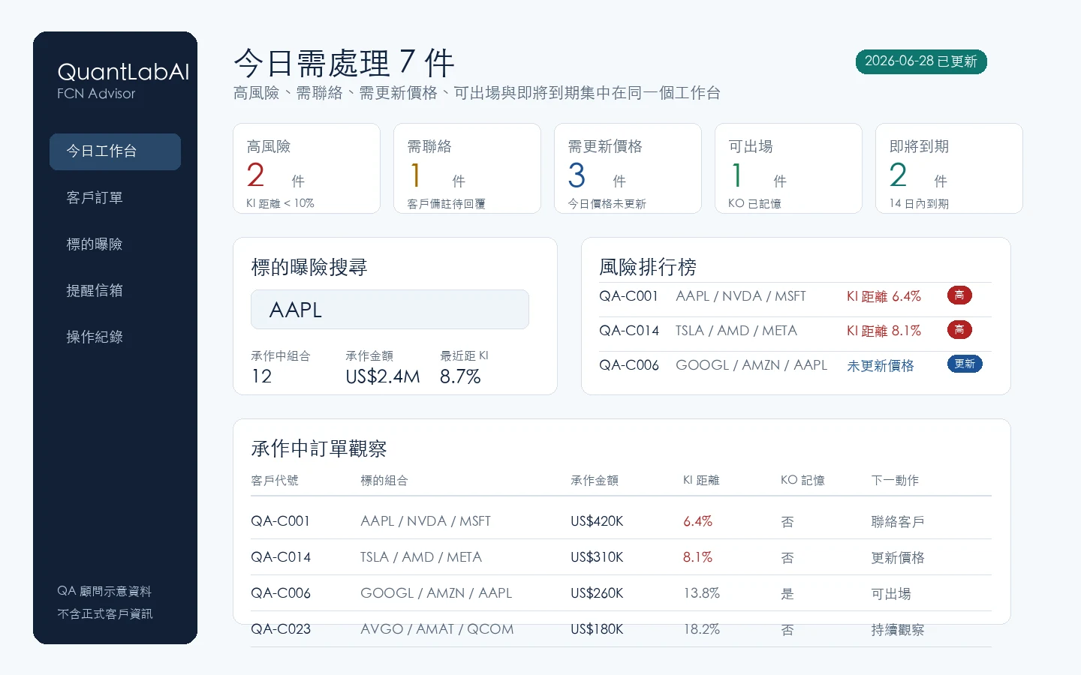
Task: Click 持續觀察 action for QA-C023
Action: tap(898, 630)
